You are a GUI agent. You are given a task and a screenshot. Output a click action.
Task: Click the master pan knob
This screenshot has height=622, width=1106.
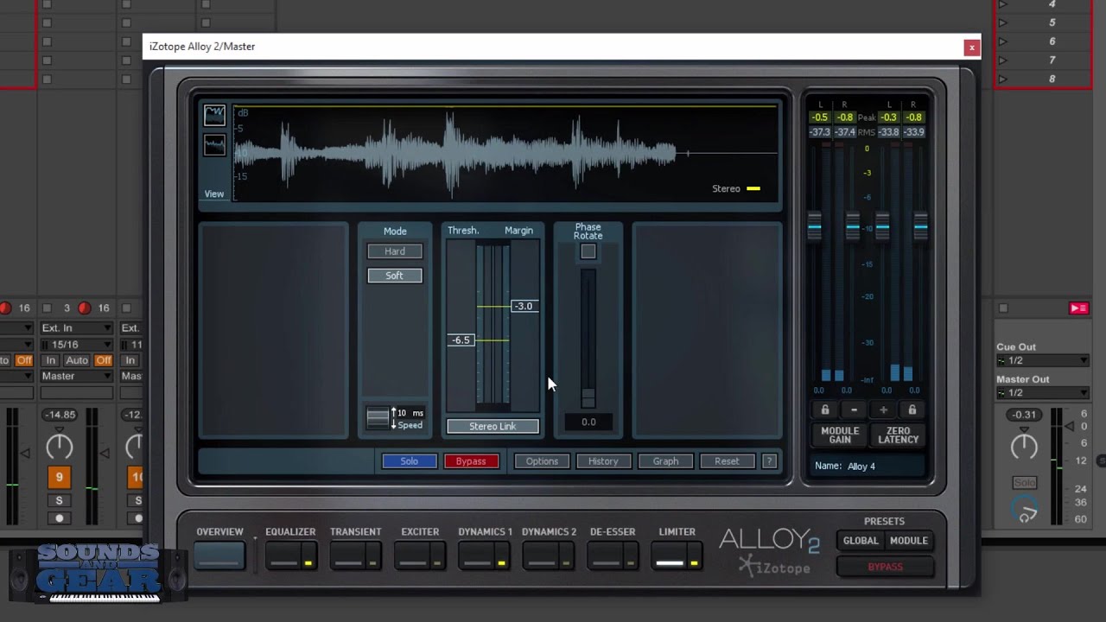[x=1024, y=447]
